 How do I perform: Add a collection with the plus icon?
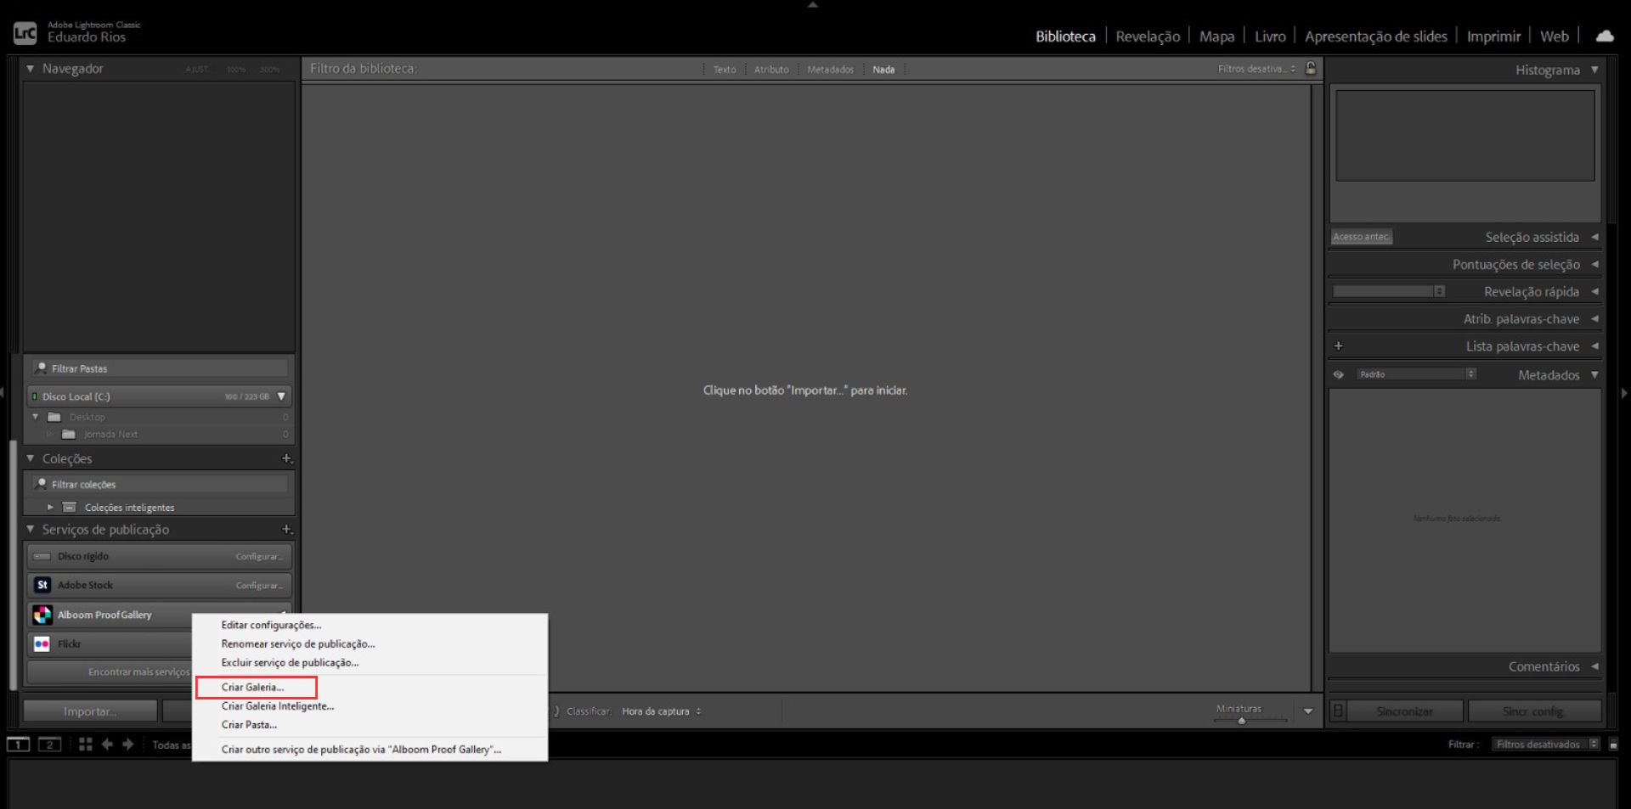(286, 458)
